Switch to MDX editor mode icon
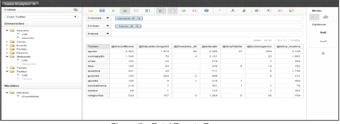Screen dimensions: 340x124 pyautogui.click(x=292, y=11)
